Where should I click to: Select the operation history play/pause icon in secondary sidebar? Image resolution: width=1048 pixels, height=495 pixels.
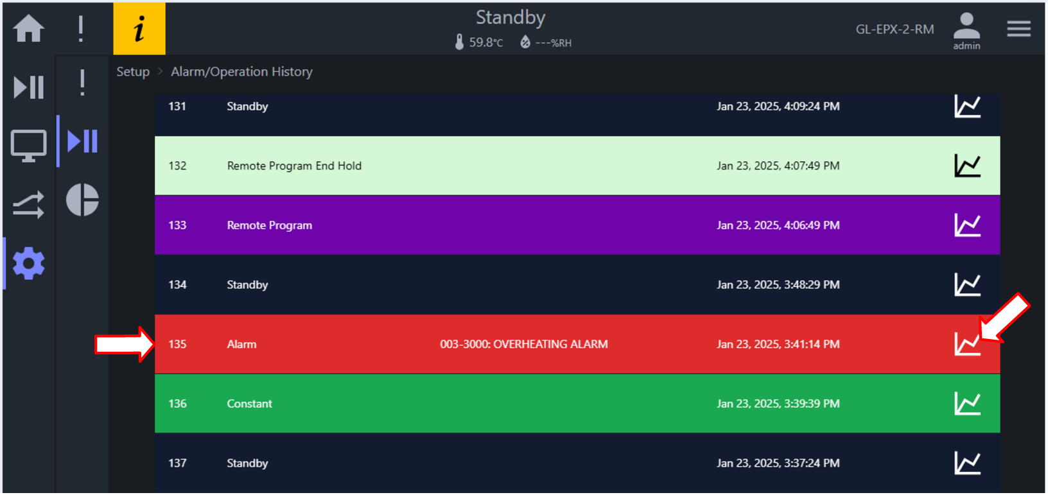click(83, 141)
